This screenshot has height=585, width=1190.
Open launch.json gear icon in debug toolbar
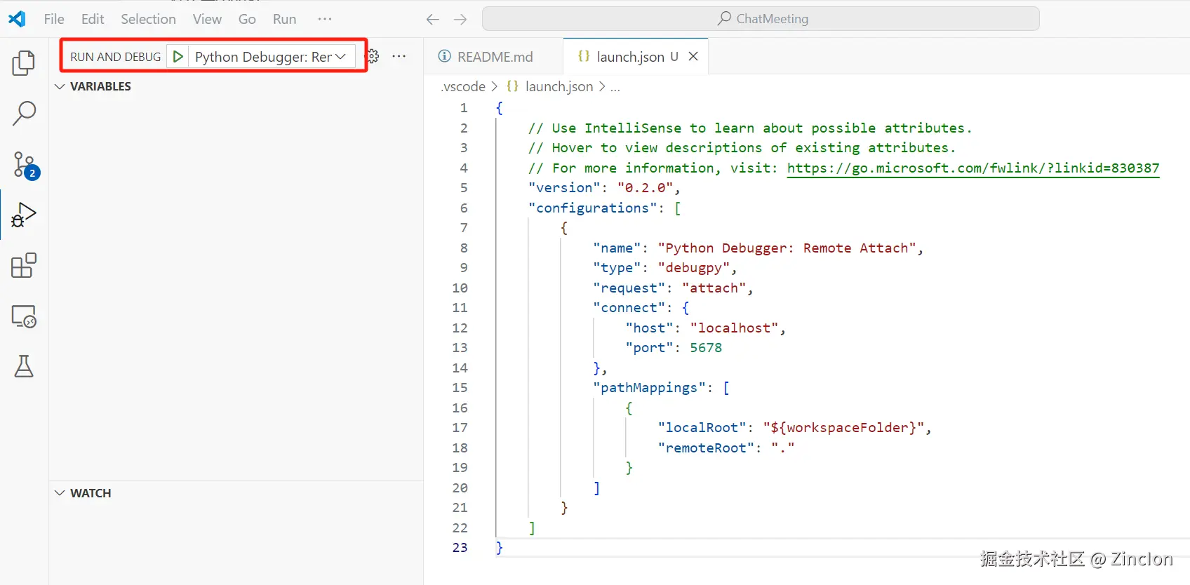click(373, 57)
